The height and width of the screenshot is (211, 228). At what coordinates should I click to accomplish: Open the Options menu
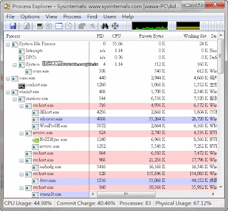(30, 17)
